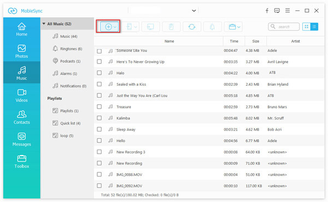Open the Videos section in sidebar
This screenshot has height=202, width=328.
(21, 95)
